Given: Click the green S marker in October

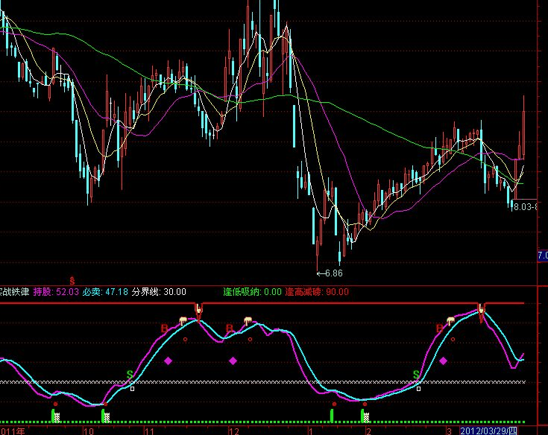Looking at the screenshot, I should [130, 375].
